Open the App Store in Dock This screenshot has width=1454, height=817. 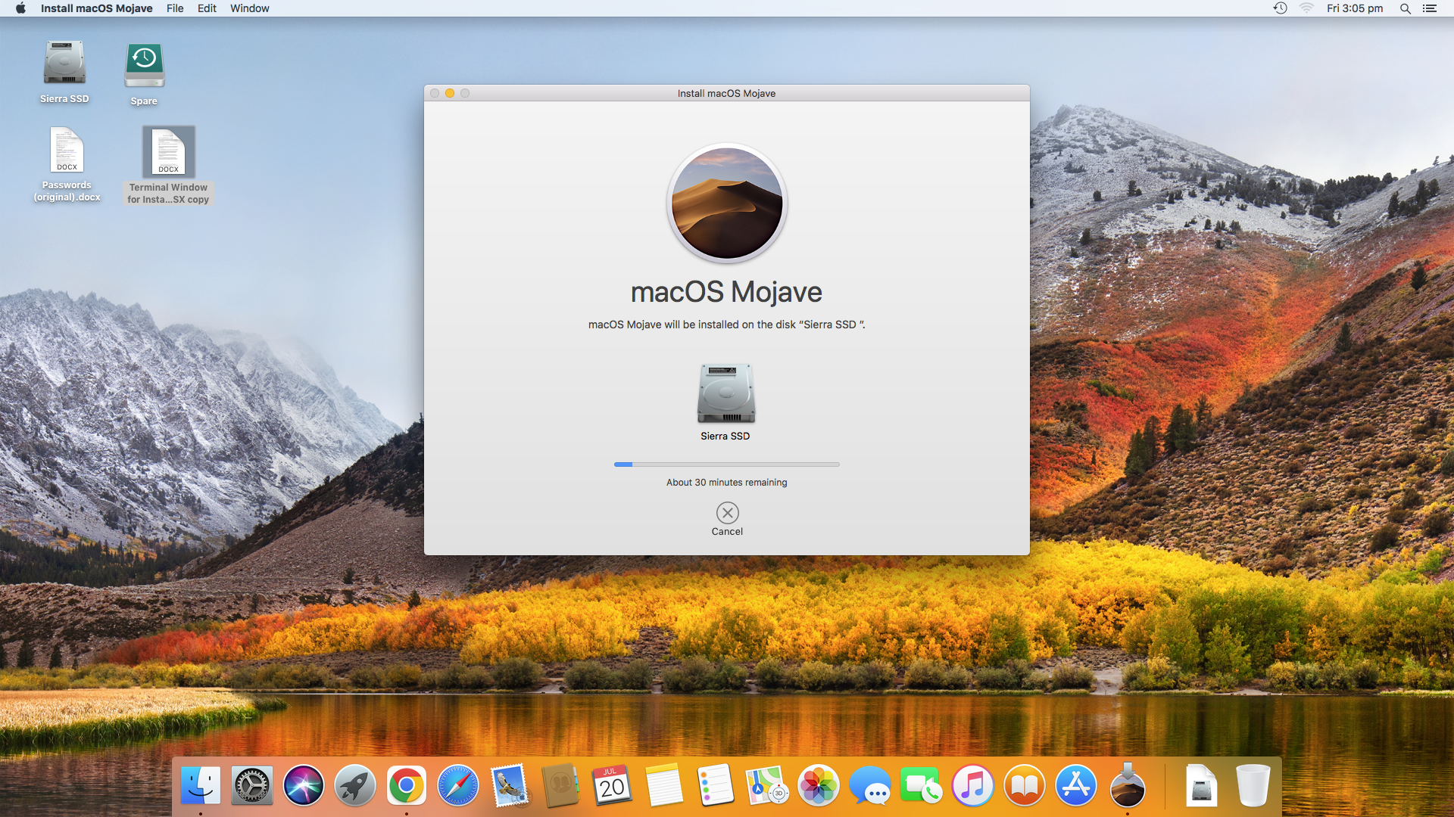1076,786
